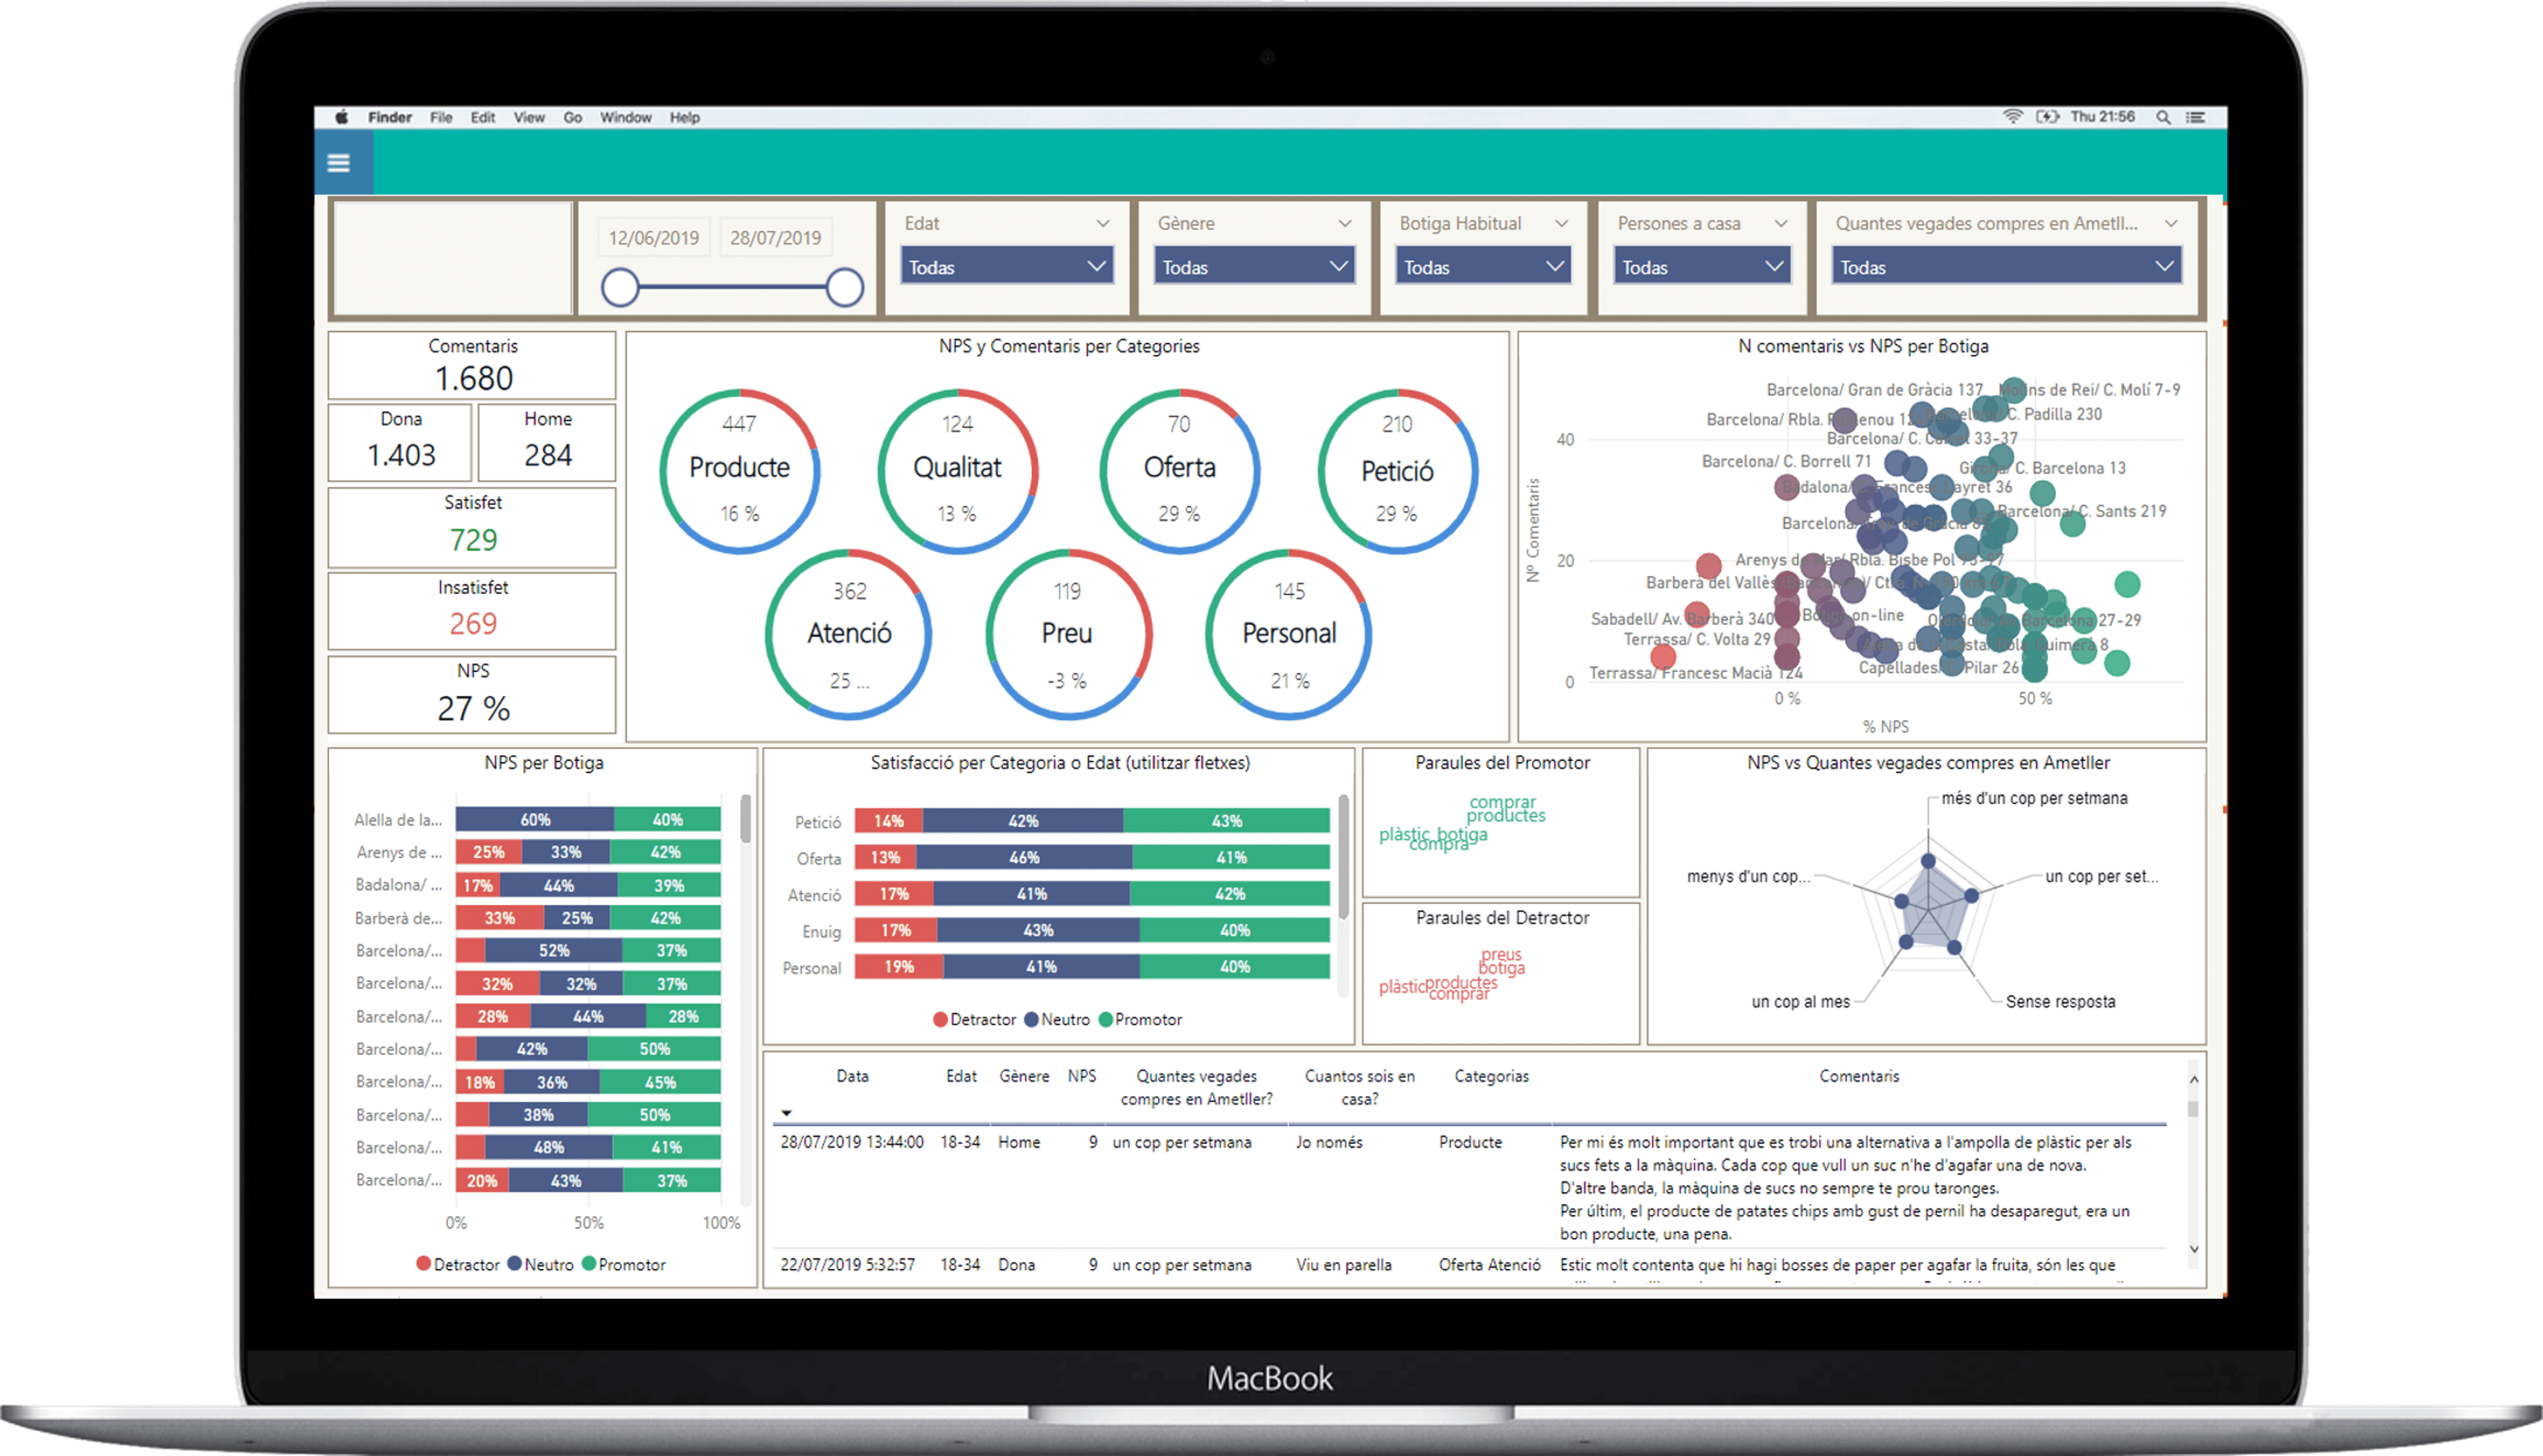
Task: Select the Personal category donut
Action: point(1289,634)
